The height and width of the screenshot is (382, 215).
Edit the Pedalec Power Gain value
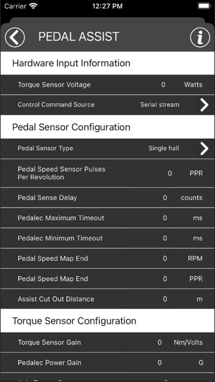(x=143, y=362)
